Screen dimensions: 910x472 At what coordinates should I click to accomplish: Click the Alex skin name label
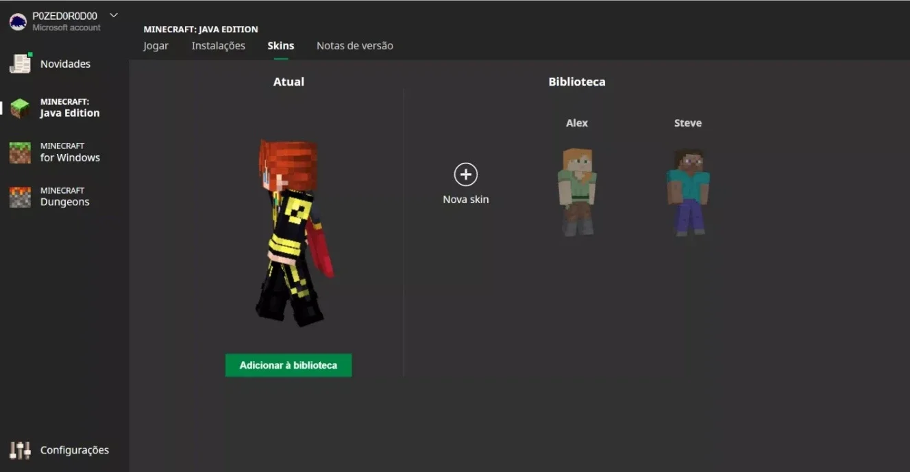pos(577,123)
